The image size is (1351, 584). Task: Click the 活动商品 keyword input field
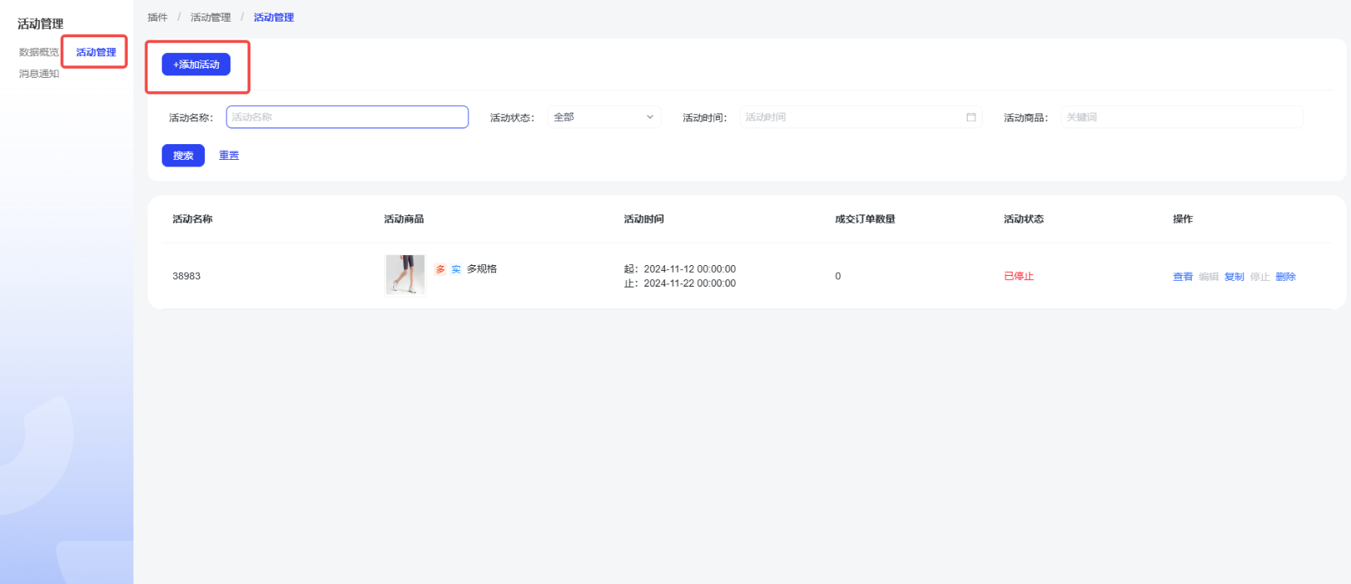click(x=1181, y=118)
